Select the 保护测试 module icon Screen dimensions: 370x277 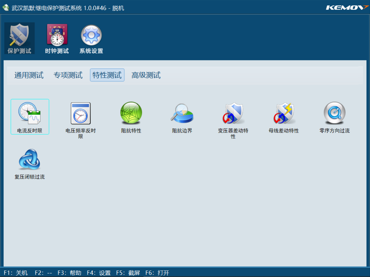coord(19,38)
